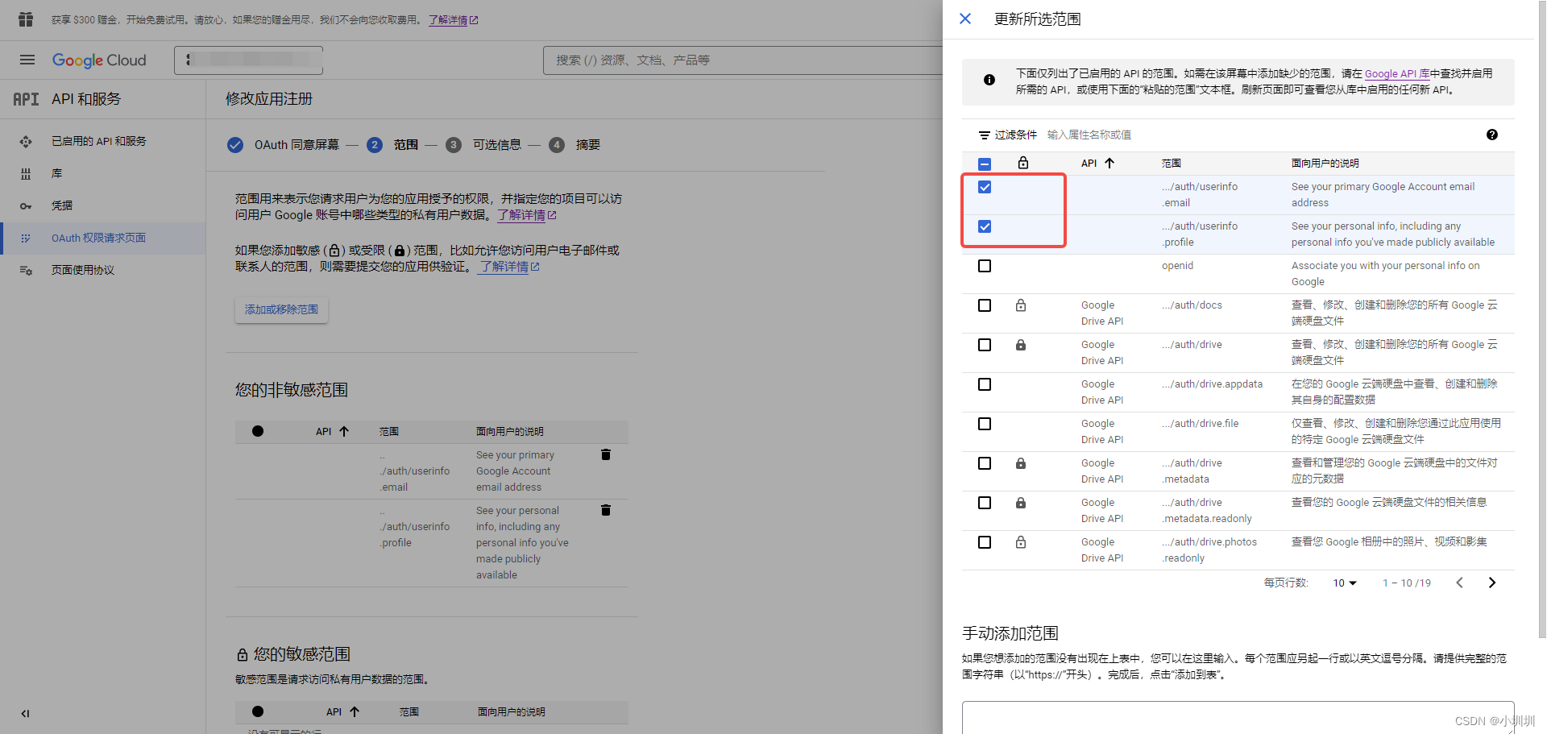Collapse the left sidebar with arrow icon
Screen dimensions: 1547x734
point(25,713)
